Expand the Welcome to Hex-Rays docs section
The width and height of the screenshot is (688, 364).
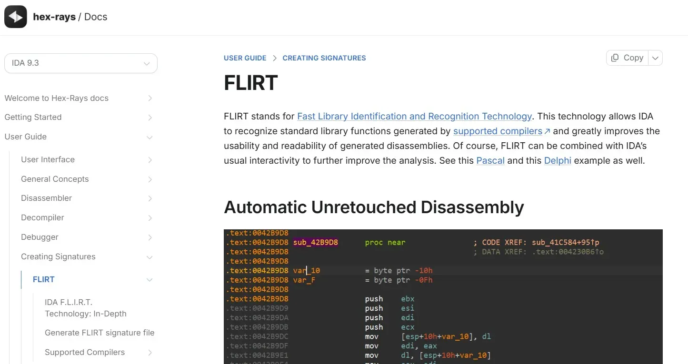[150, 98]
